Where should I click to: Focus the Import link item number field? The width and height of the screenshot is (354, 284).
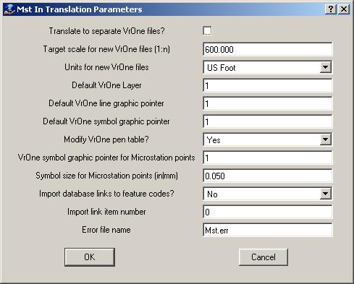[x=268, y=212]
